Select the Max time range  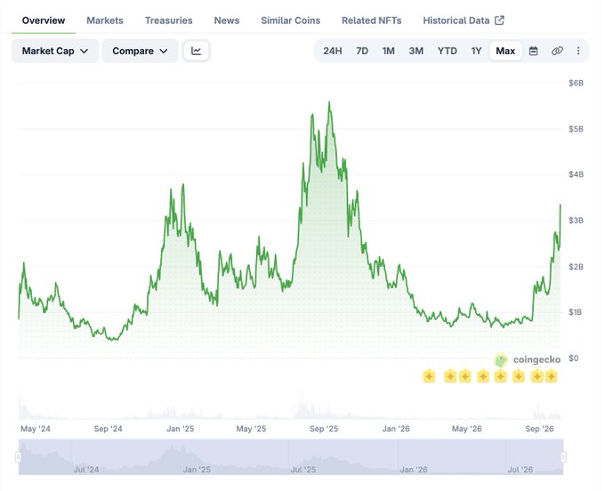pyautogui.click(x=505, y=51)
